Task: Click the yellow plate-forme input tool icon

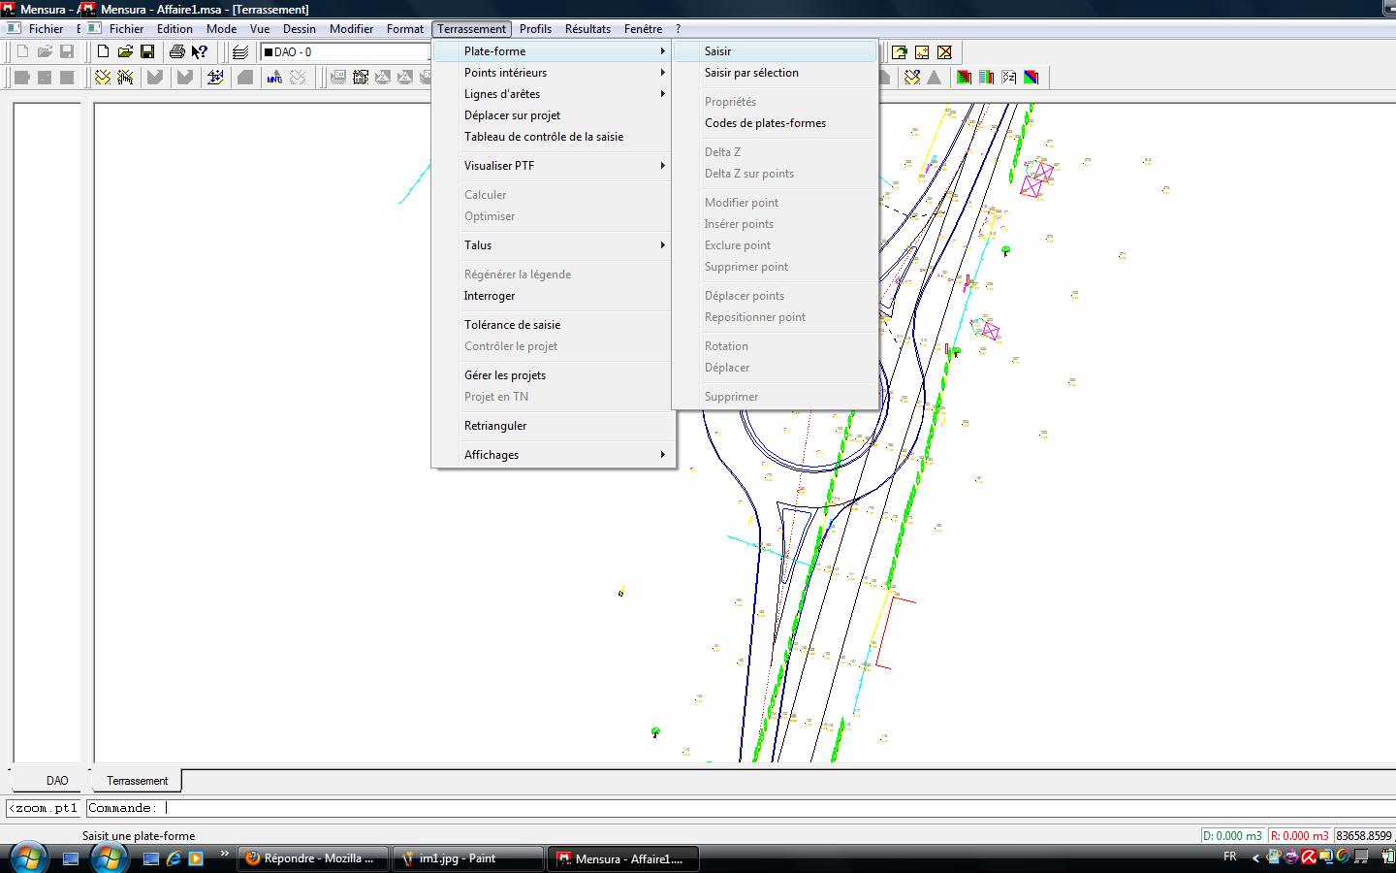Action: point(103,78)
